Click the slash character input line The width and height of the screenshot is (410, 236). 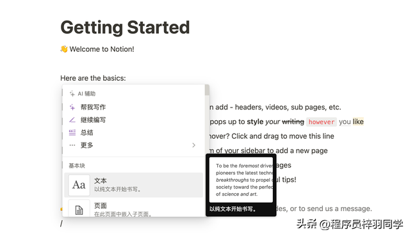[x=61, y=223]
